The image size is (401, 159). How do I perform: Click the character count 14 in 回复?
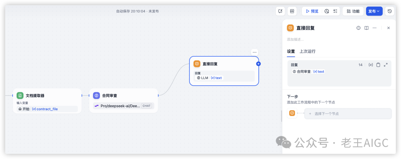[x=360, y=65]
